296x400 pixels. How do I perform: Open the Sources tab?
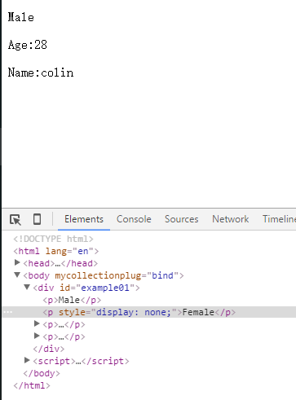point(182,219)
